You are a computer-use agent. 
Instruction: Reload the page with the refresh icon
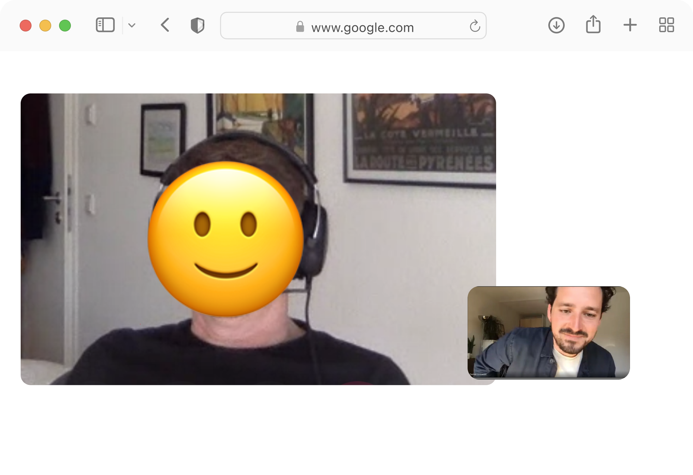coord(475,26)
